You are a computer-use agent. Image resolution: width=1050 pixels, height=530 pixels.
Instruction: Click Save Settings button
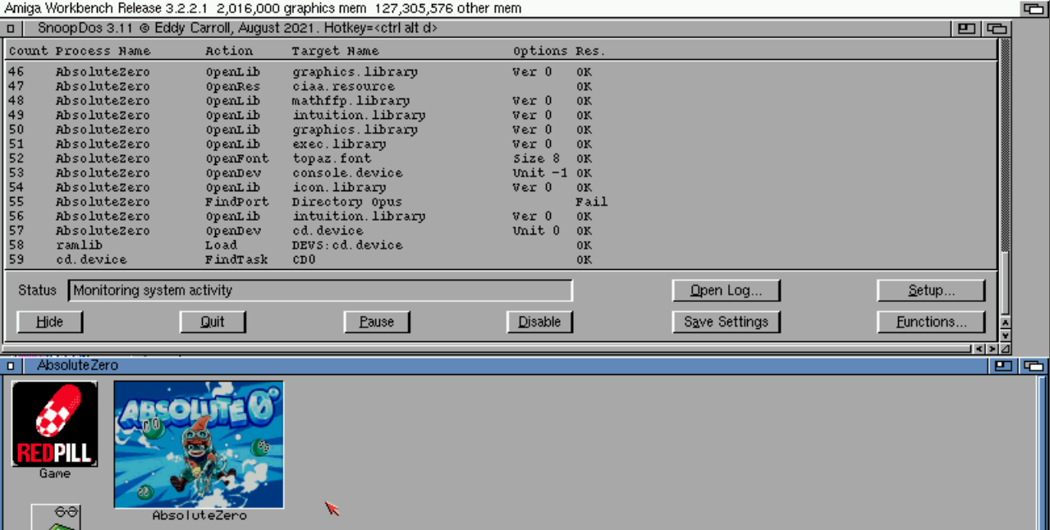[726, 322]
